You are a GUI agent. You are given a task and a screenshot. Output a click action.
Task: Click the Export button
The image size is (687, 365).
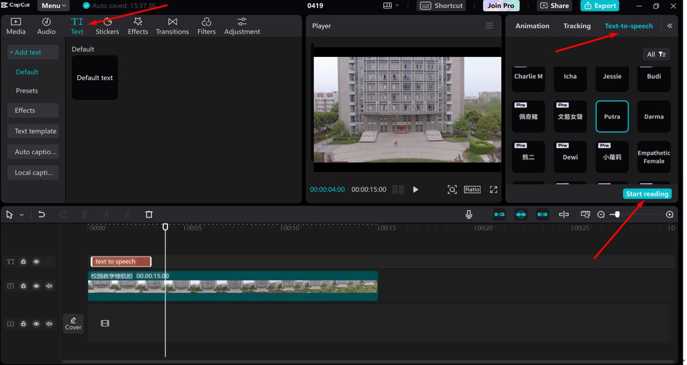pos(600,6)
